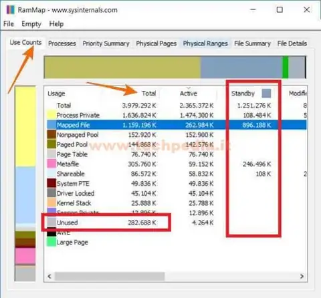The image size is (321, 298).
Task: Open the Help menu
Action: pos(56,24)
